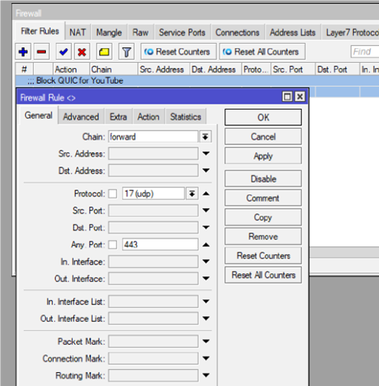Click the Apply button
The image size is (379, 386).
(263, 156)
